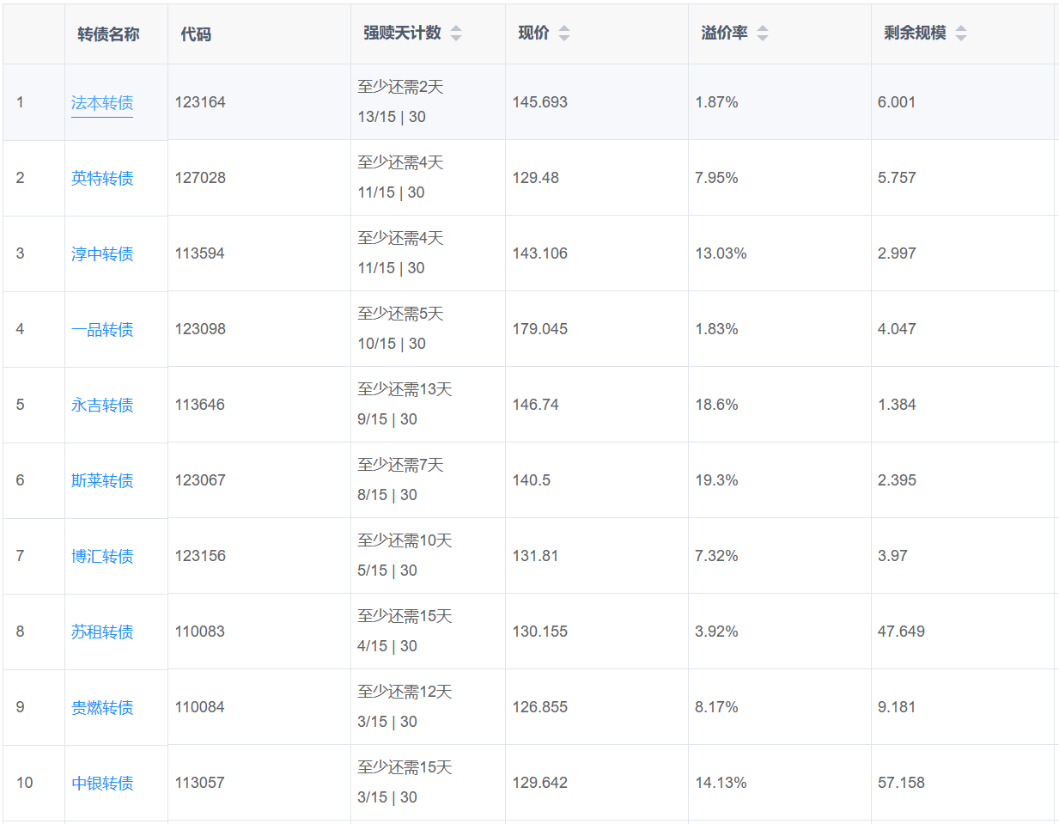The width and height of the screenshot is (1059, 824).
Task: Open the 法本转债 bond link
Action: coord(102,103)
